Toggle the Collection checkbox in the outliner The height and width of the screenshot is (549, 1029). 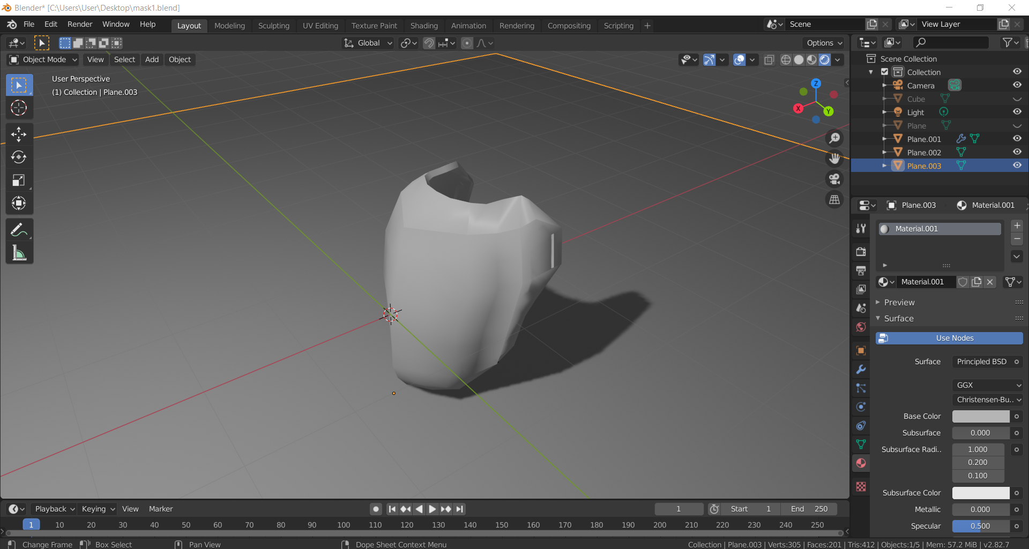point(884,71)
